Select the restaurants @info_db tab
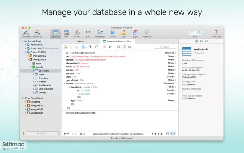The image size is (244, 153). click(118, 41)
